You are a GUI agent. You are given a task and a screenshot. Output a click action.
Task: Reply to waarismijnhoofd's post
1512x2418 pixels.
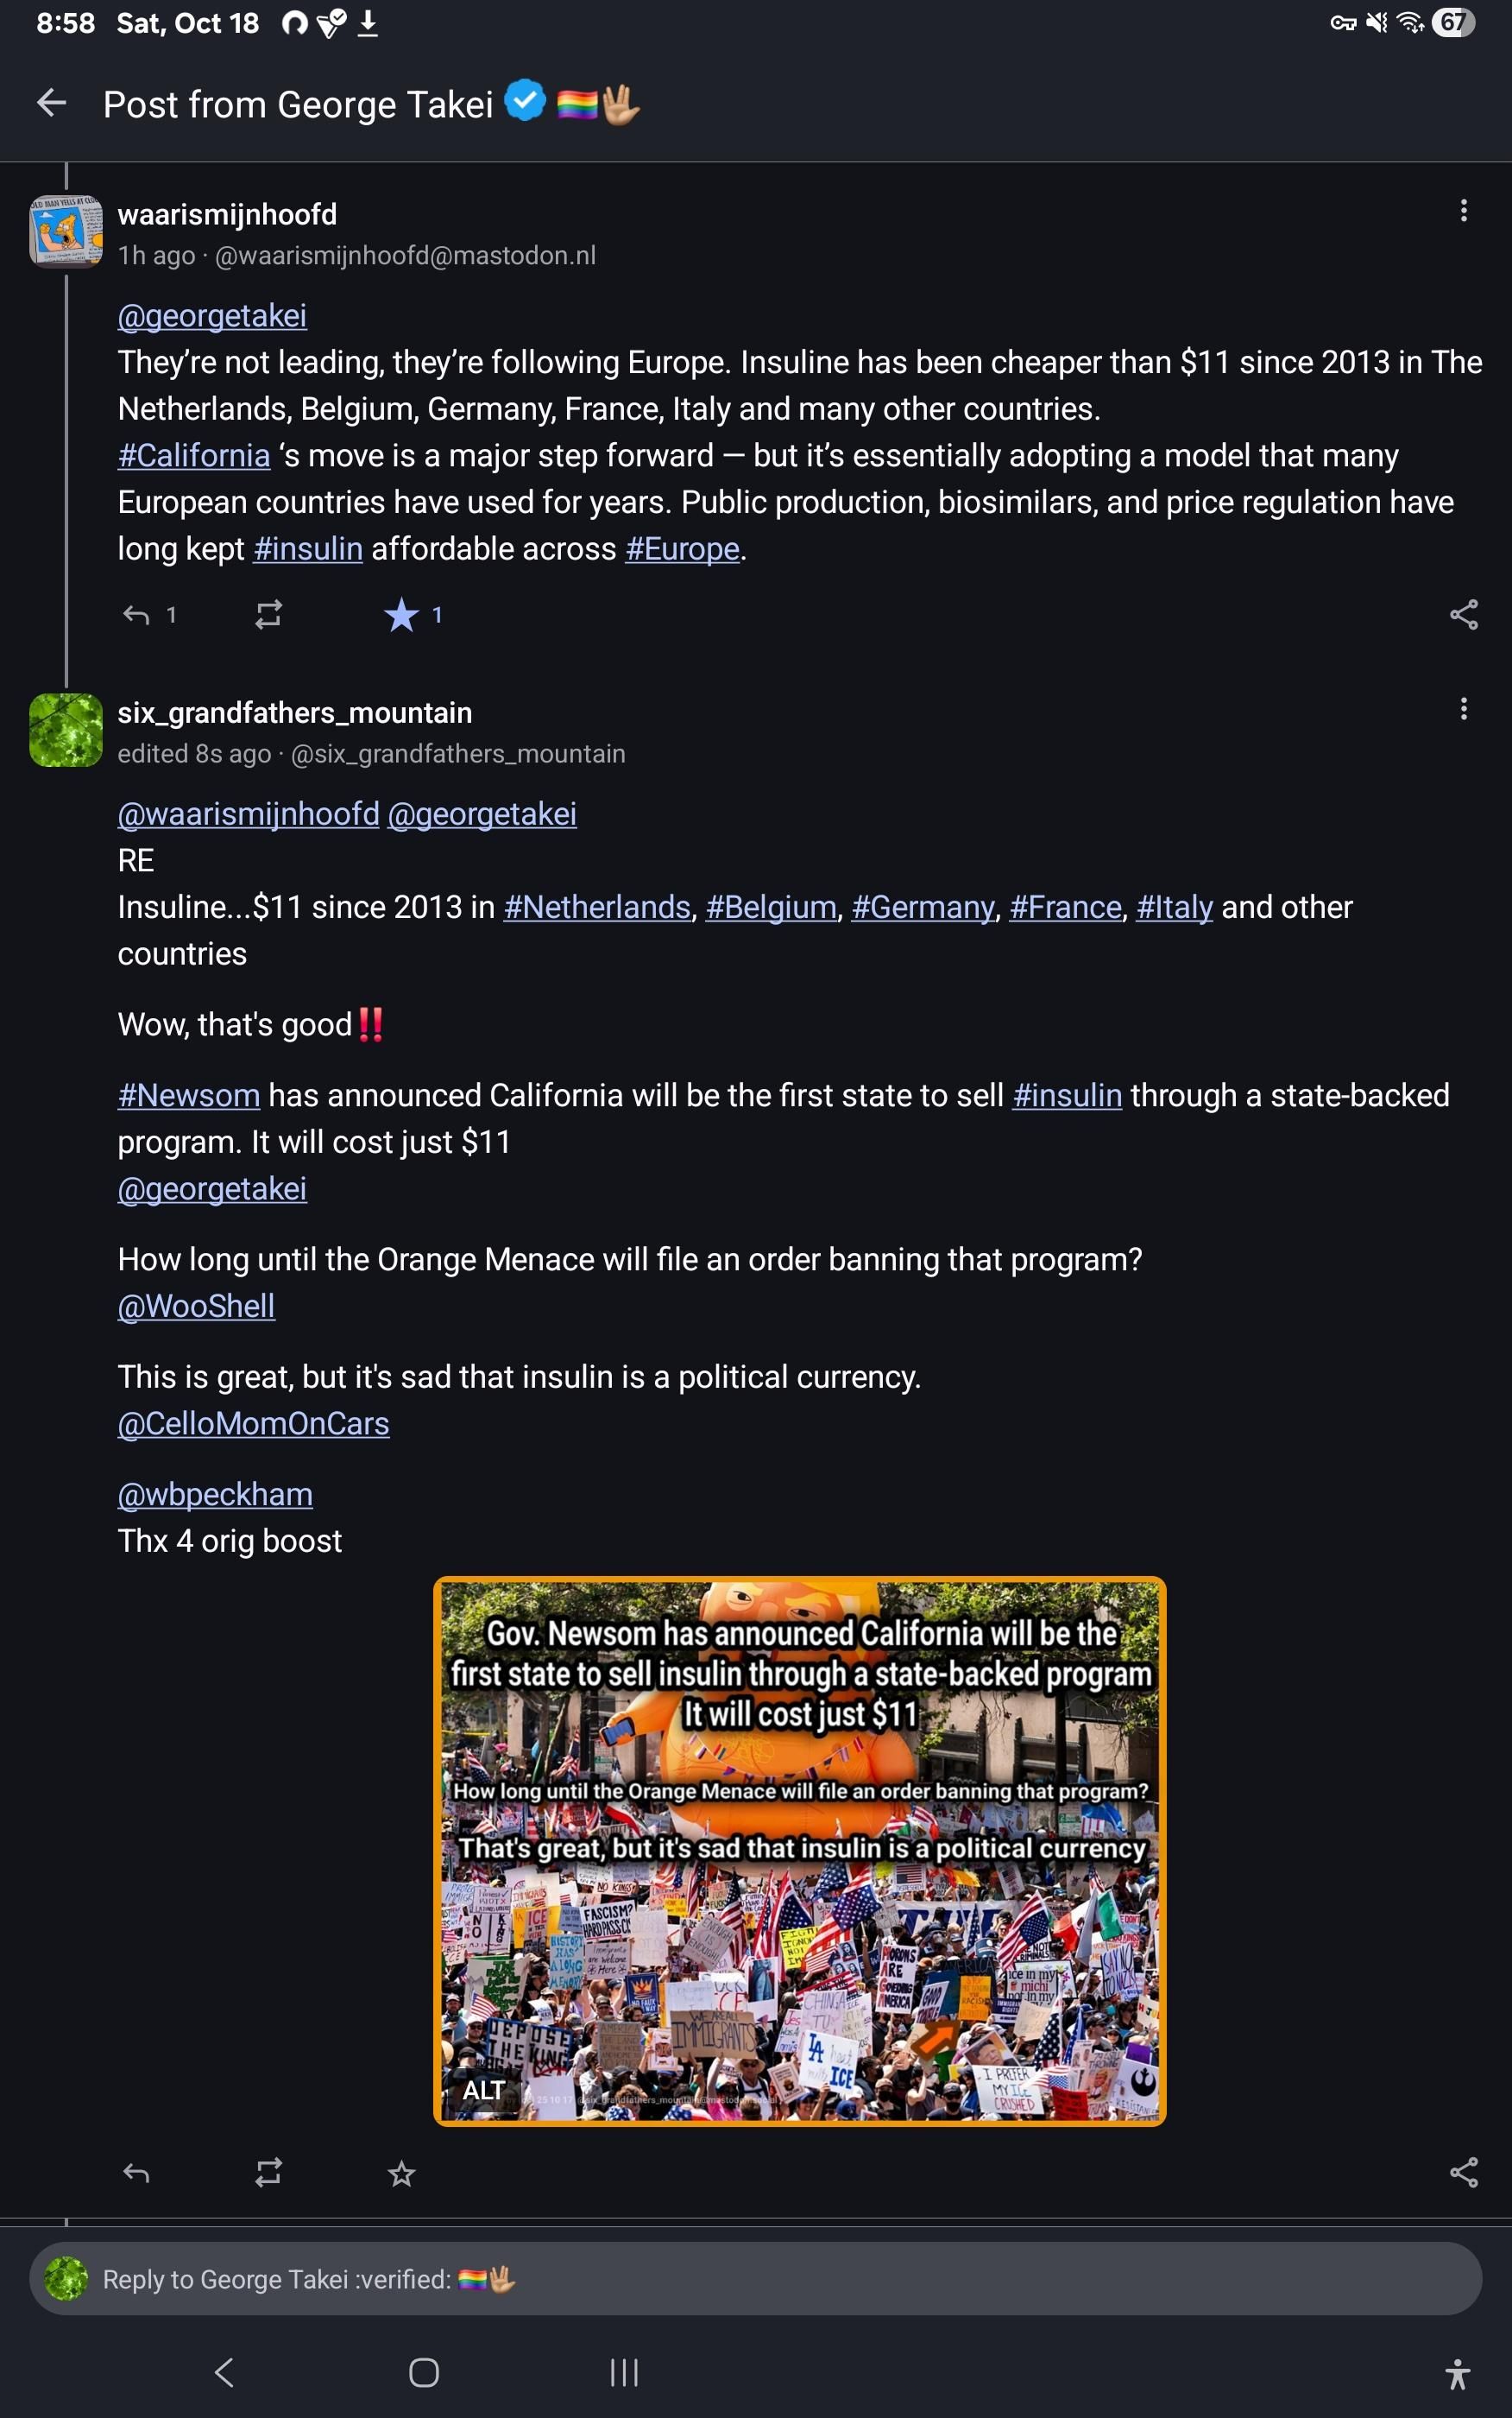pos(137,614)
